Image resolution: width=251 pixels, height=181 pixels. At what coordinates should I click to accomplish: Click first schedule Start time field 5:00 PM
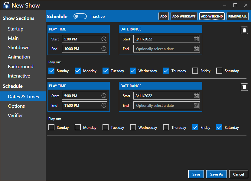point(84,39)
